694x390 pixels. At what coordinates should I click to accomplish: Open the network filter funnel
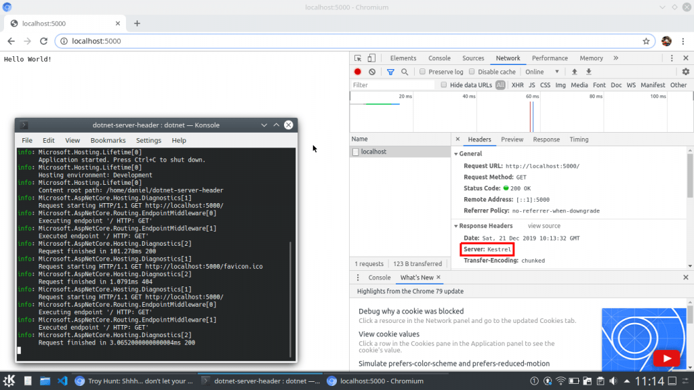tap(390, 72)
